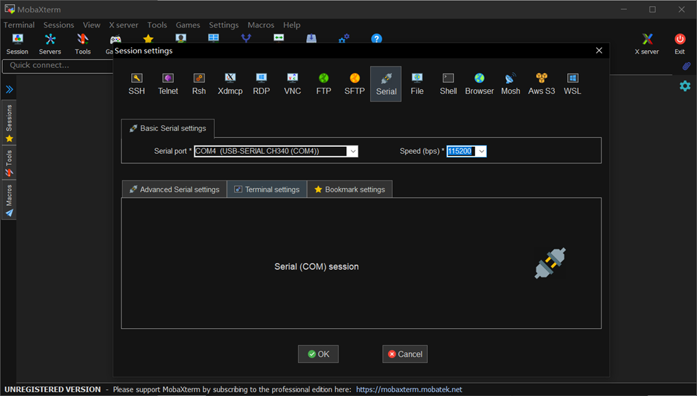Open the Tools side tab
Viewport: 697px width, 396px height.
[x=9, y=163]
